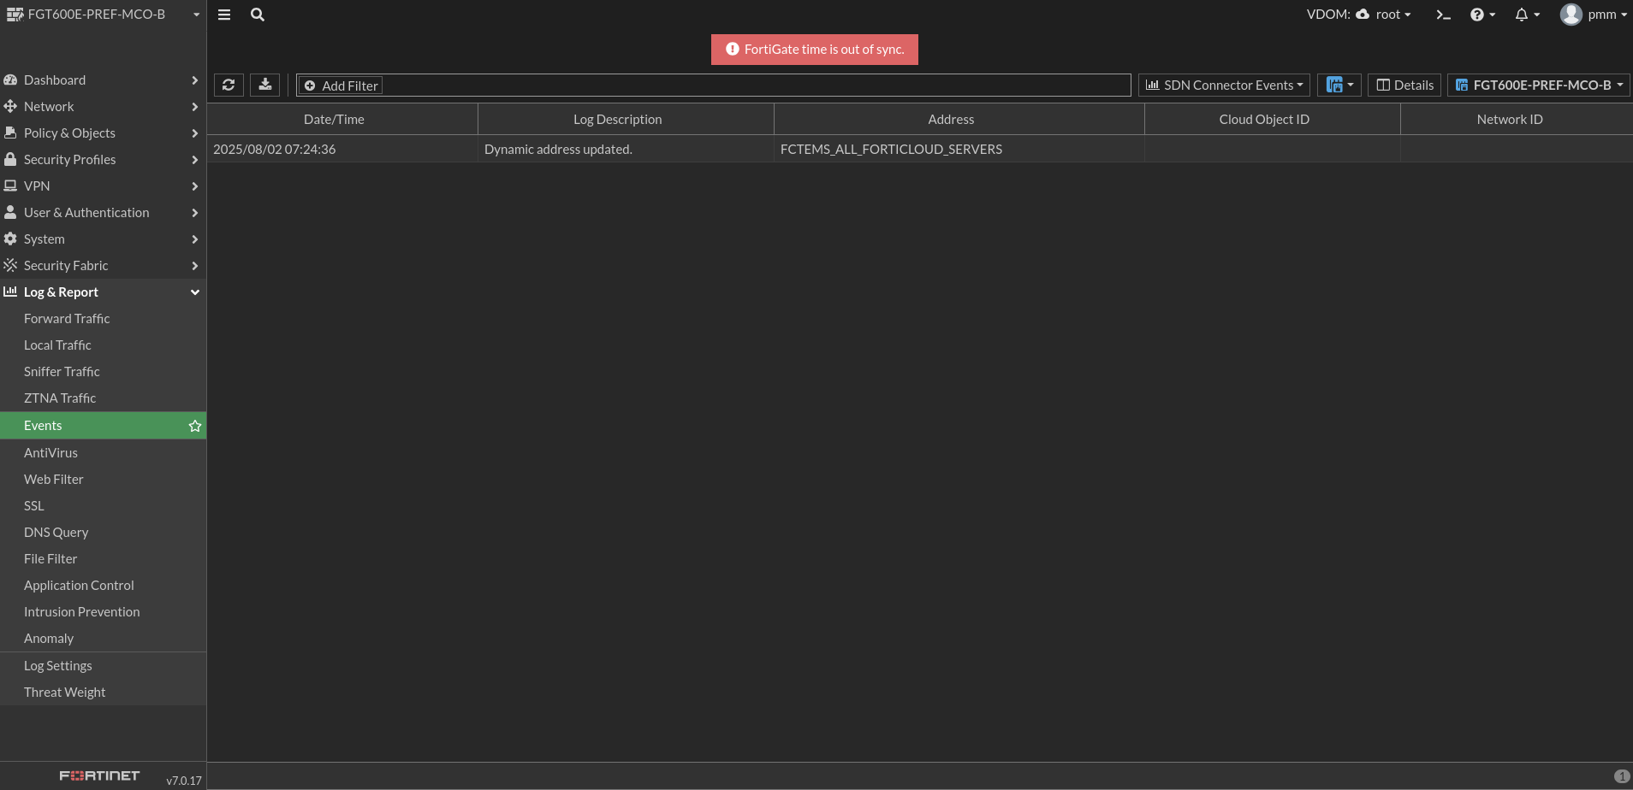Image resolution: width=1633 pixels, height=790 pixels.
Task: Click the FortiGate device icon at top-left
Action: tap(15, 15)
